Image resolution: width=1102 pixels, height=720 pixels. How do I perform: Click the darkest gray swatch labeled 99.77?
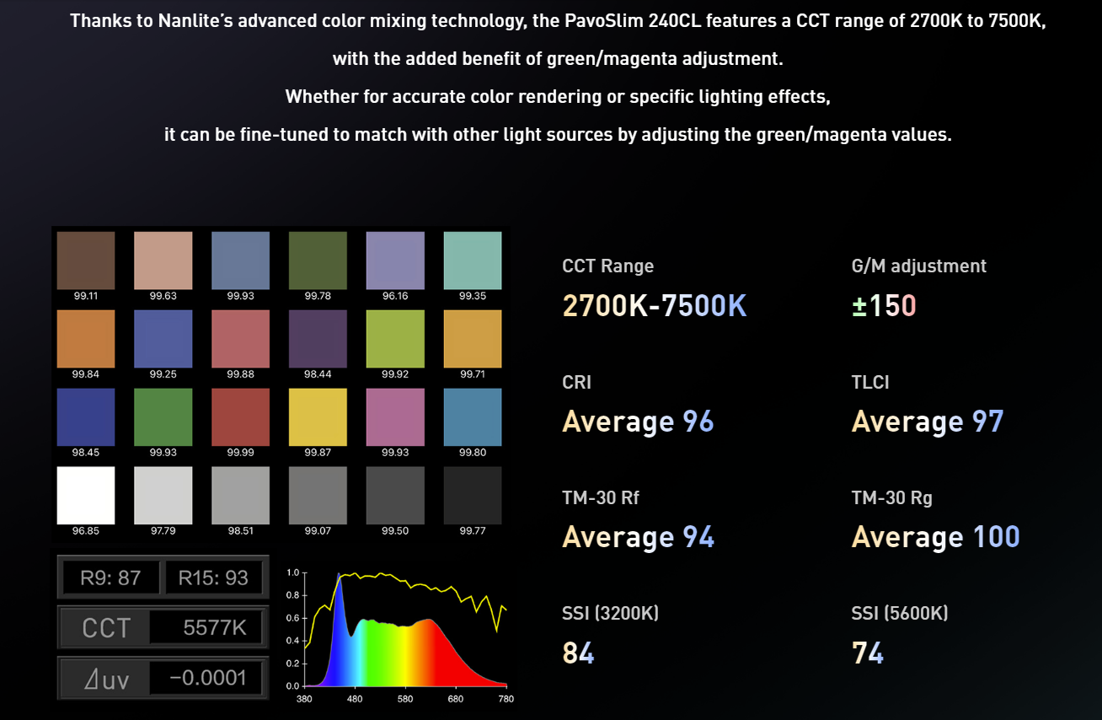tap(473, 495)
